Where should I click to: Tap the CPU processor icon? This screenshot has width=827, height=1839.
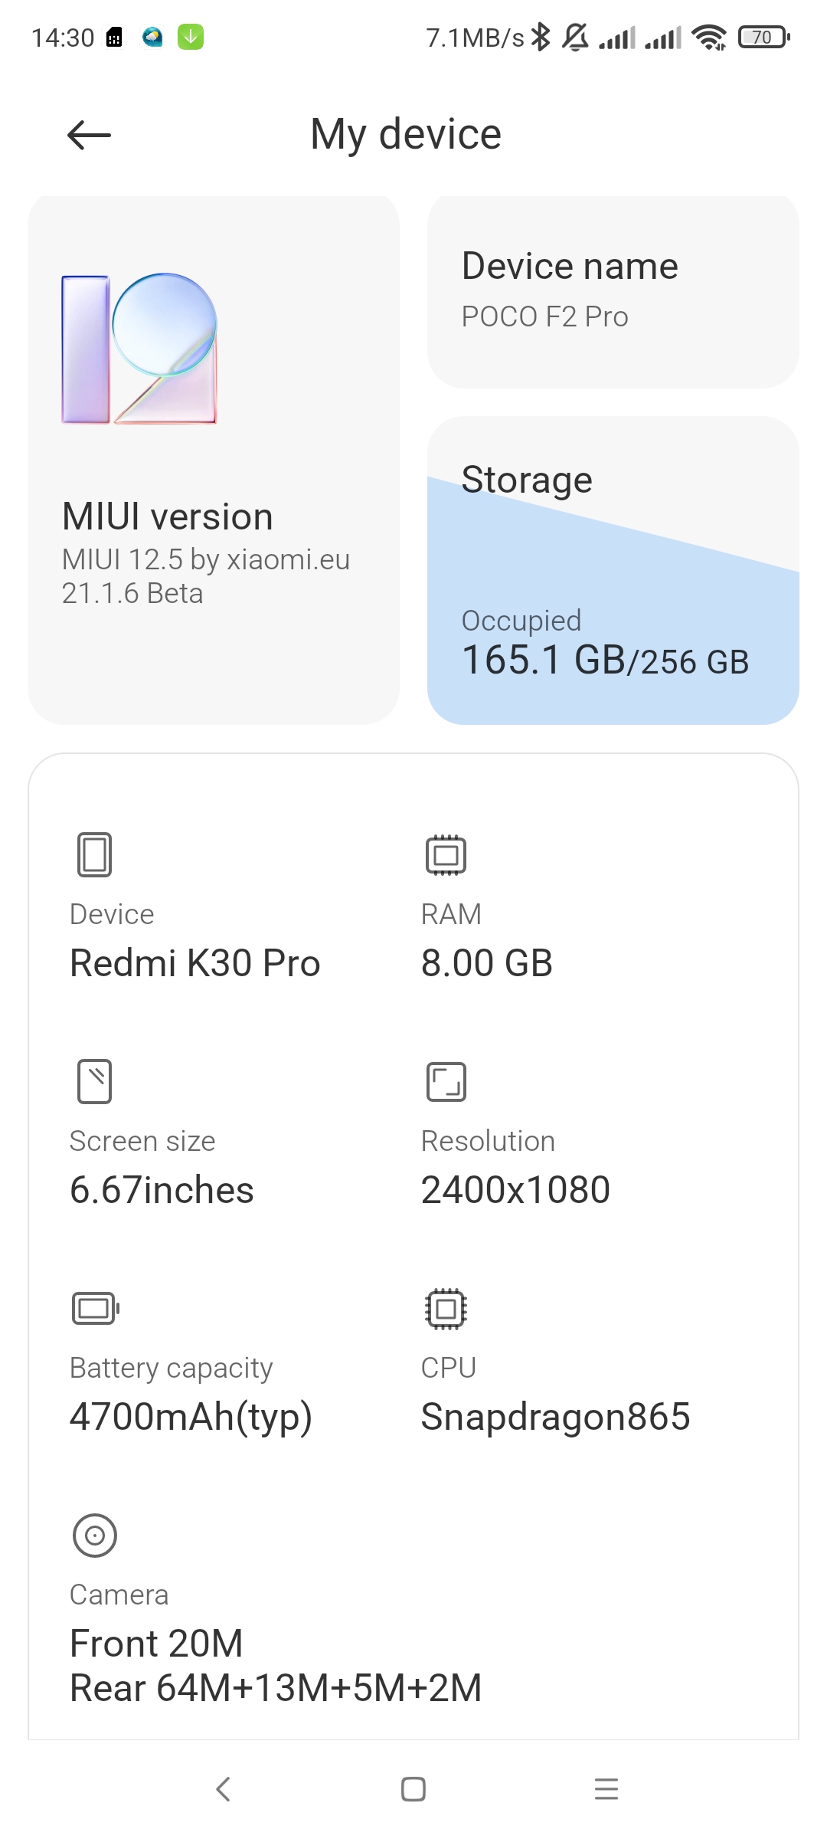click(446, 1308)
